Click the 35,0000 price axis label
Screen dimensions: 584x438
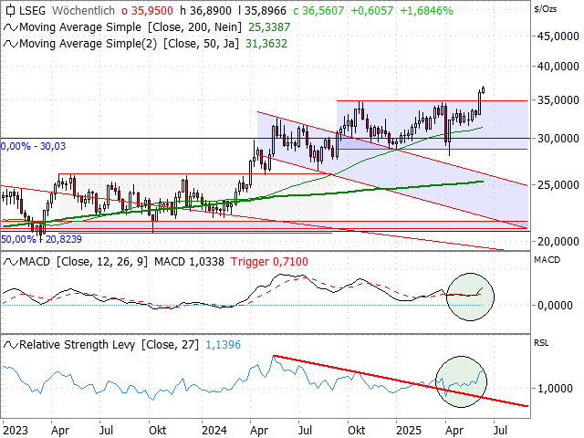[x=558, y=100]
